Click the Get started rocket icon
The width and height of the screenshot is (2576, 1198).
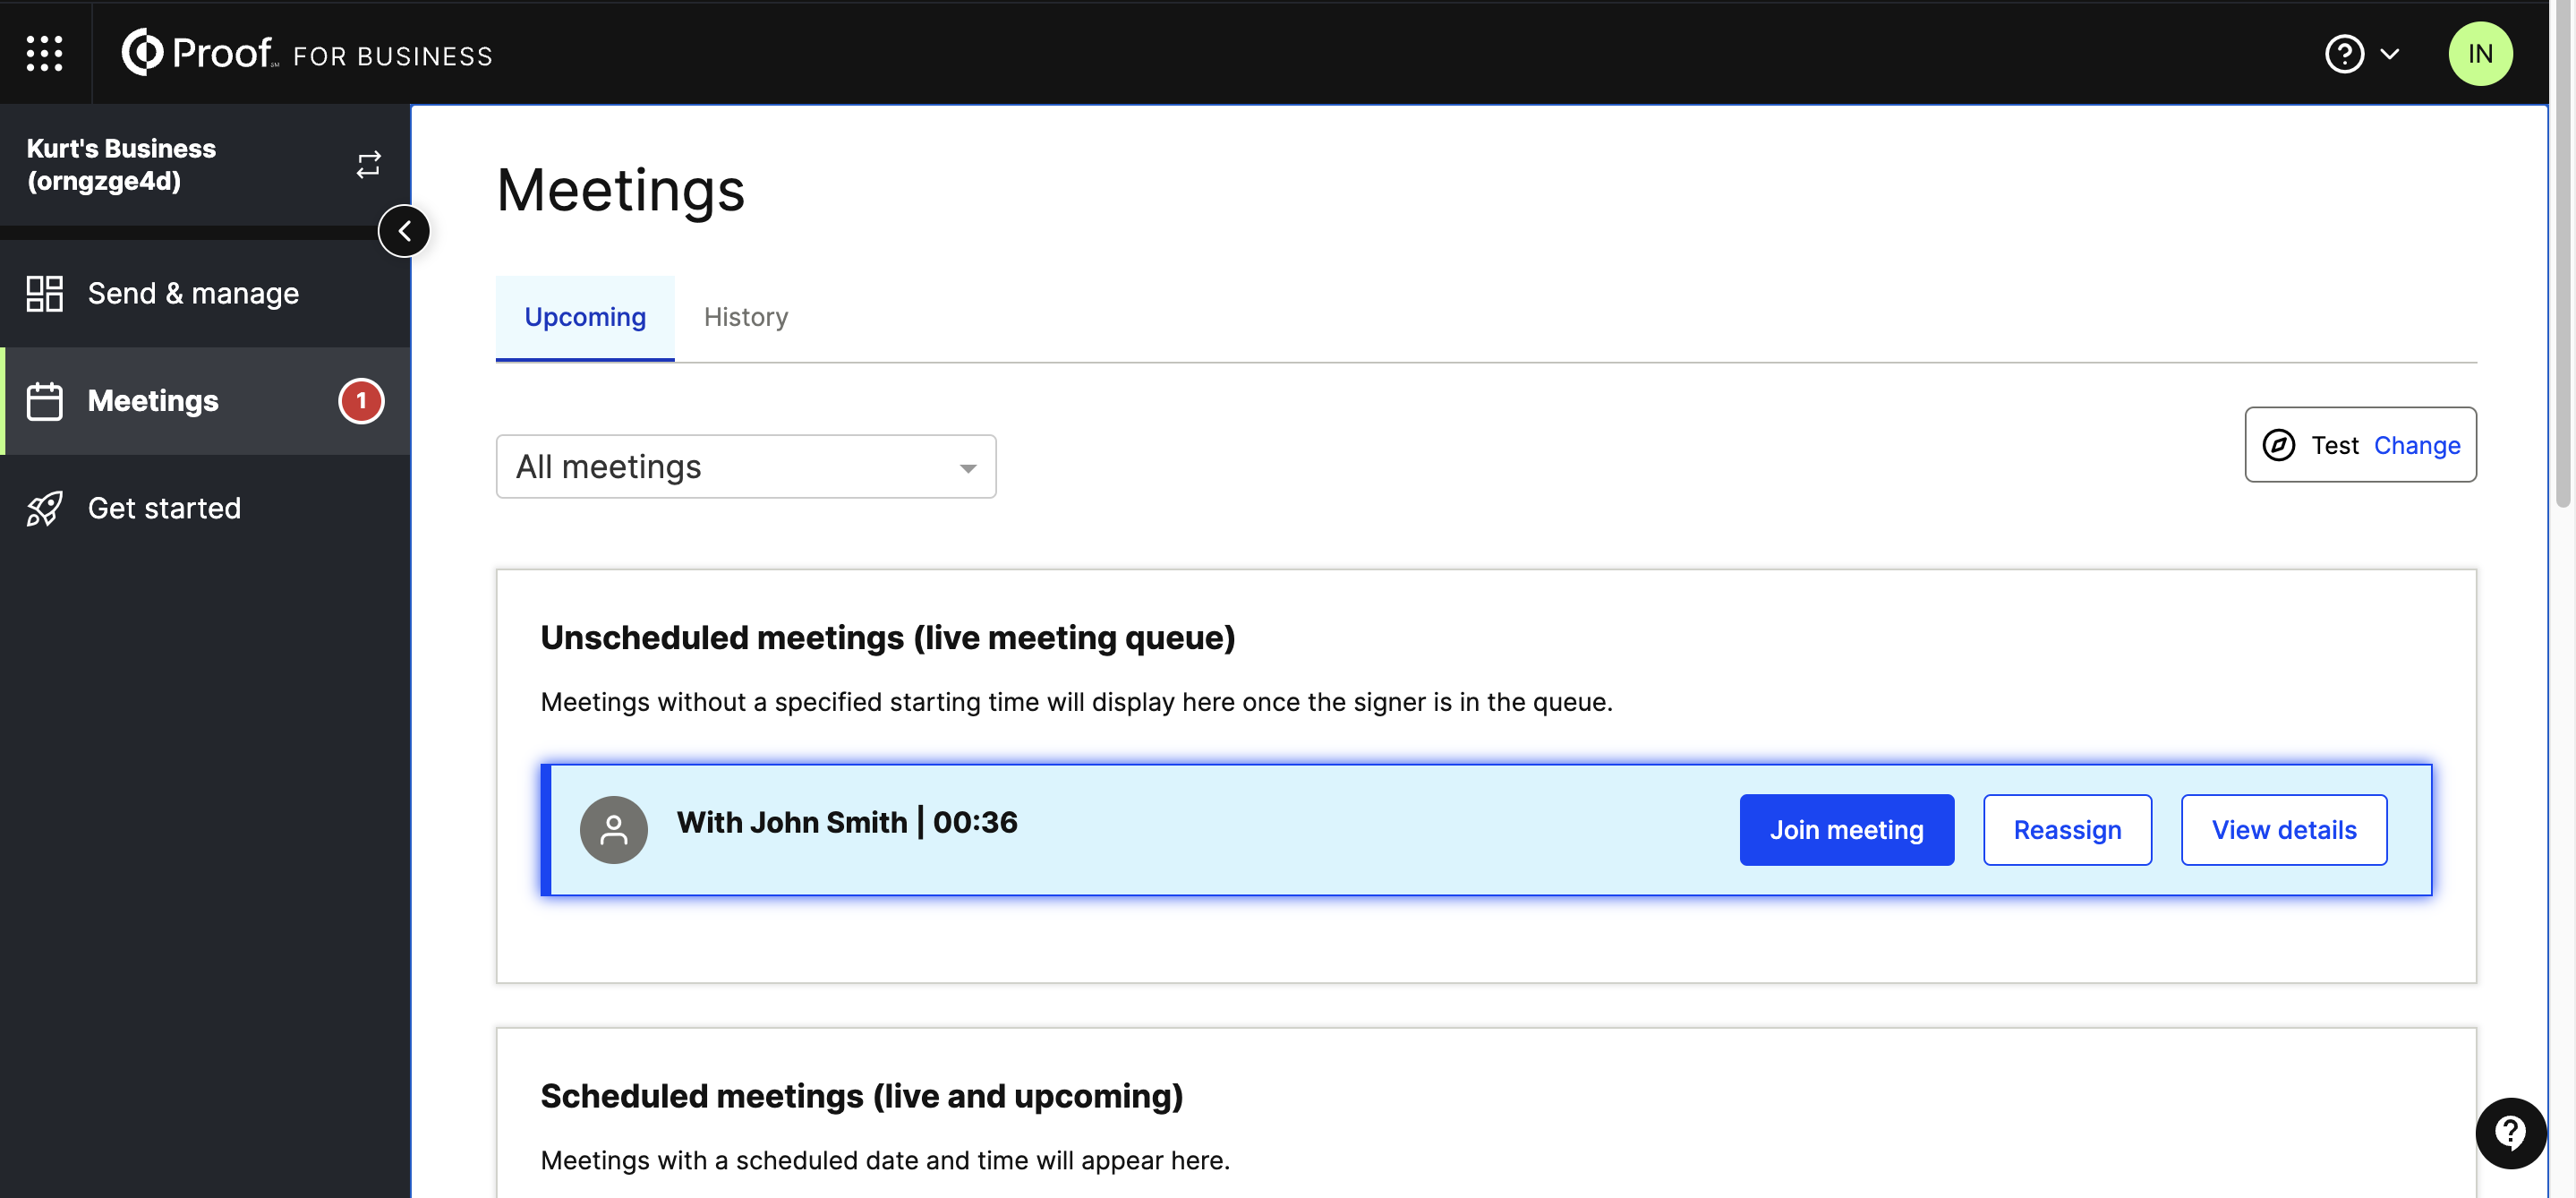45,508
